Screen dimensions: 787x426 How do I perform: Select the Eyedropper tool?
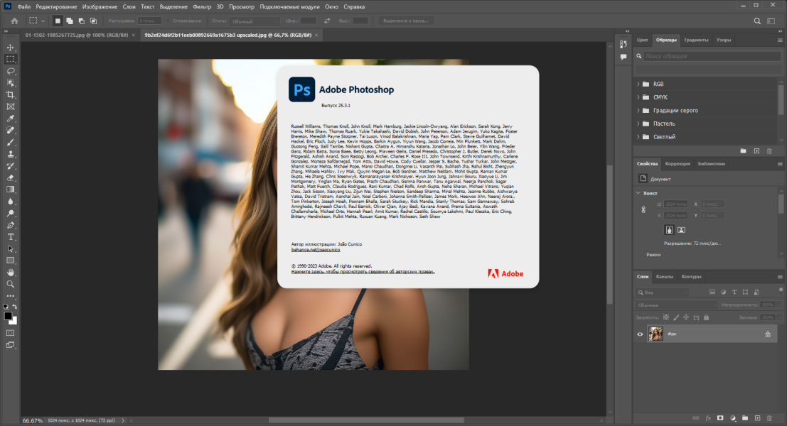[x=11, y=119]
